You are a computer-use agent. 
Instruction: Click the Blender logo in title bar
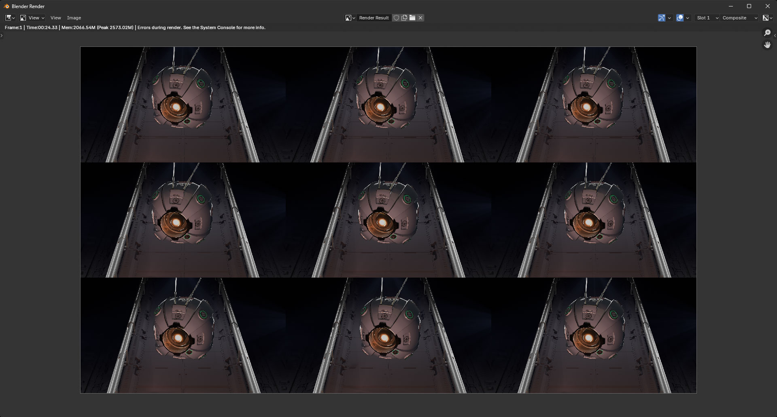6,6
